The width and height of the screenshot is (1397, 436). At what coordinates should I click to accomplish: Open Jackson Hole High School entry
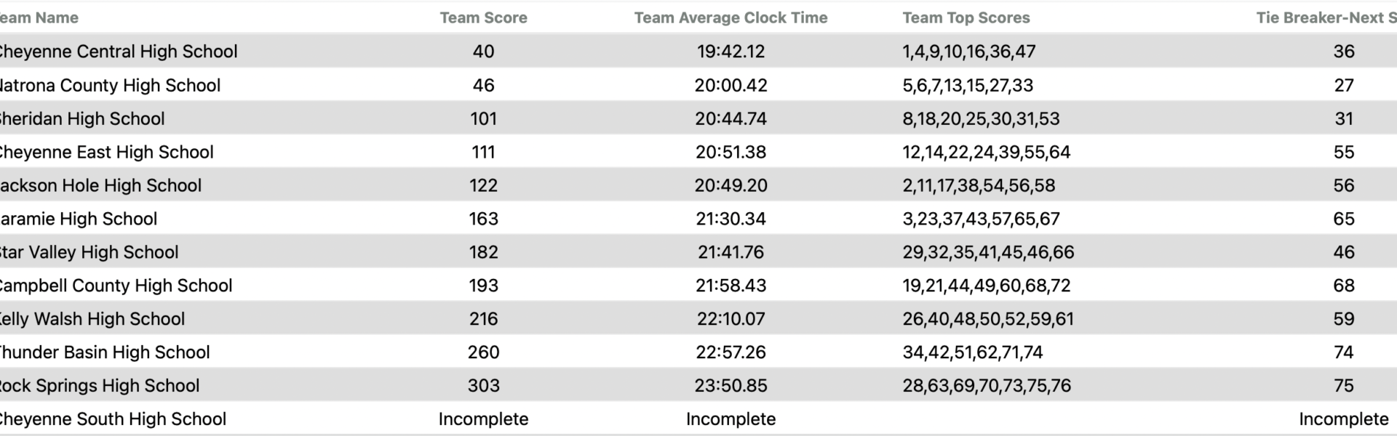point(100,185)
